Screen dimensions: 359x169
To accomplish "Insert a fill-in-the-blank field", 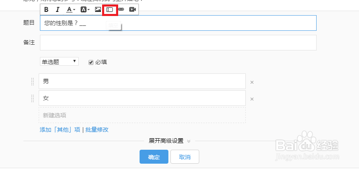I will [x=110, y=9].
